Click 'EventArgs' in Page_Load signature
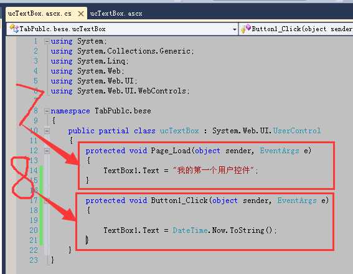The height and width of the screenshot is (274, 353). click(x=279, y=151)
